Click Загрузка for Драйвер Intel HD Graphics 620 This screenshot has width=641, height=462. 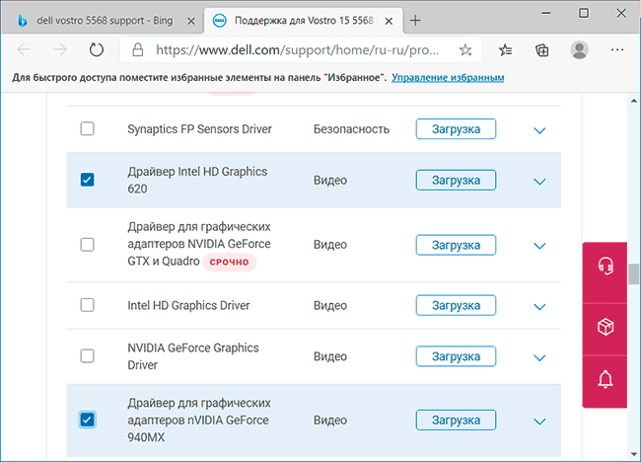tap(456, 180)
